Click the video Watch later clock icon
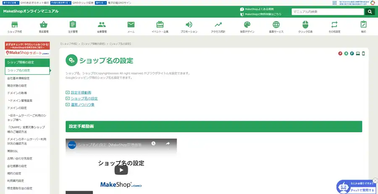The image size is (378, 194). pos(153,144)
